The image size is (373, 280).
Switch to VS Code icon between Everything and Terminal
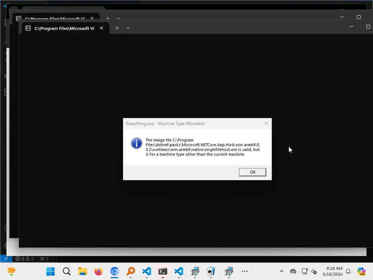click(x=146, y=271)
